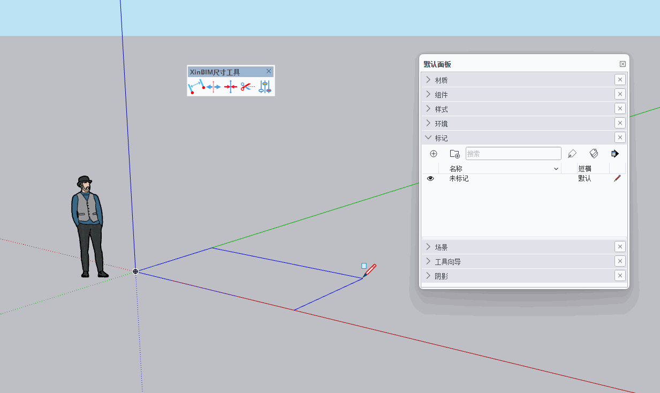Select the XinBIM two-point dimension tool
This screenshot has width=660, height=393.
coord(195,86)
